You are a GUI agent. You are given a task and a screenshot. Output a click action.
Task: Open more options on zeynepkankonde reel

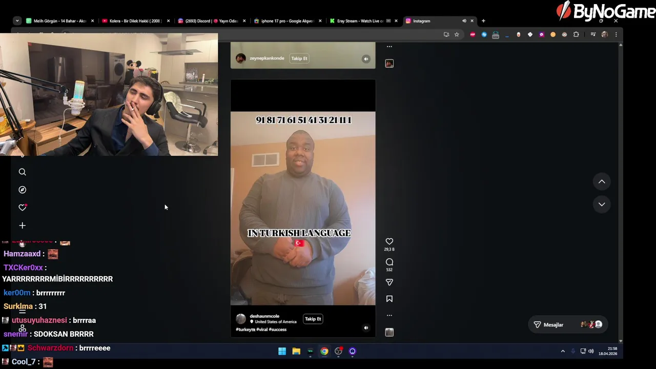click(x=389, y=46)
